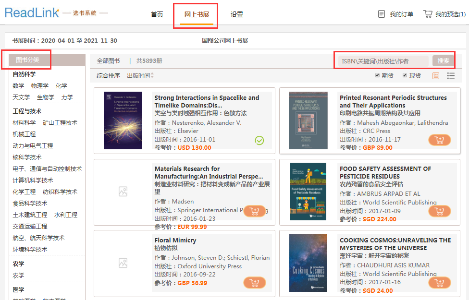
Task: Select 水利工程 category
Action: coord(66,215)
